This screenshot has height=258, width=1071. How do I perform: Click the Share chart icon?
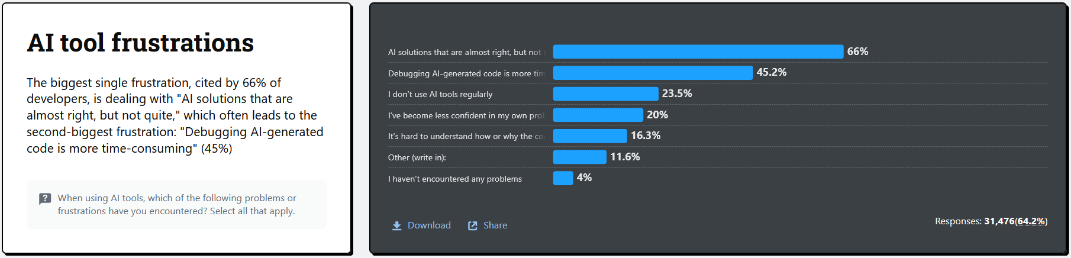coord(473,226)
